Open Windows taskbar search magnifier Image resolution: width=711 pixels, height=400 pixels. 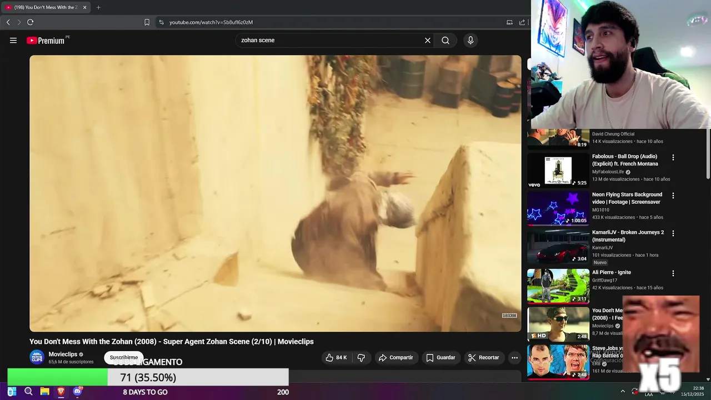[x=28, y=392]
